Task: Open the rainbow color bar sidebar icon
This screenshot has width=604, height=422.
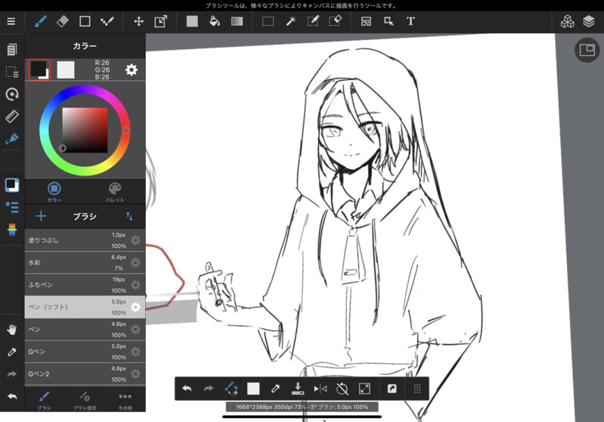Action: pyautogui.click(x=12, y=230)
